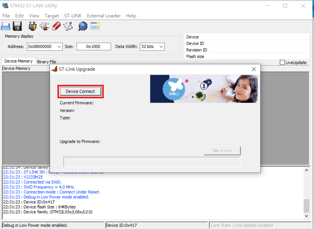Open the Data Width dropdown
This screenshot has width=314, height=230.
click(x=161, y=47)
